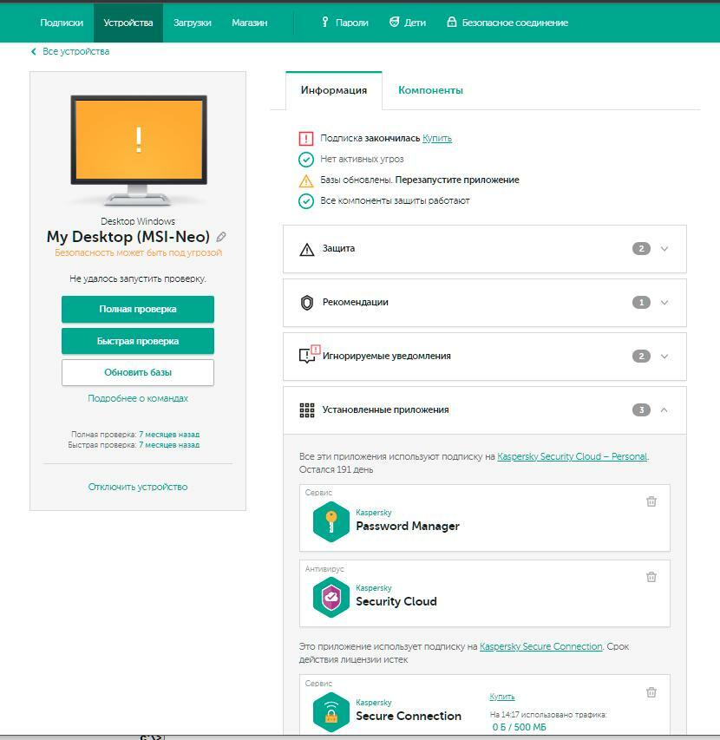Click the shield icon in Рекомендации row
This screenshot has height=740, width=720.
[307, 303]
